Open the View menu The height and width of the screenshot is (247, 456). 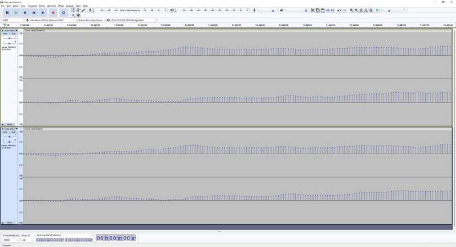coord(23,6)
